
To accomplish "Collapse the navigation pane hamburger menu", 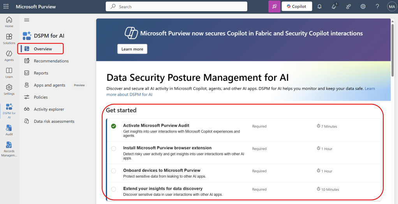I will (26, 20).
